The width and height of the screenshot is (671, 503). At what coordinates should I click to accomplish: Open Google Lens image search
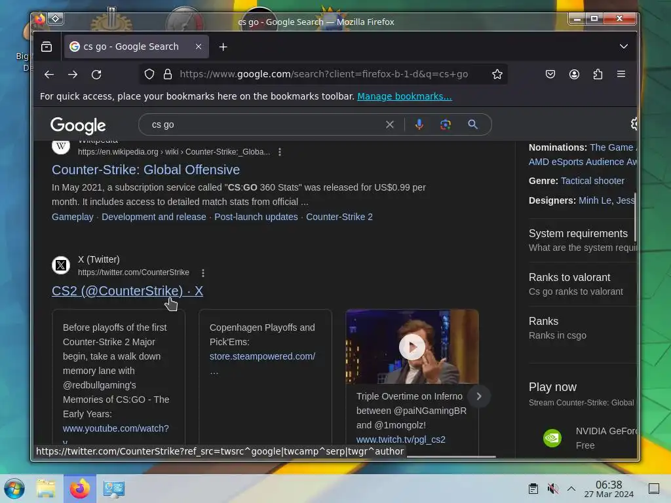446,124
